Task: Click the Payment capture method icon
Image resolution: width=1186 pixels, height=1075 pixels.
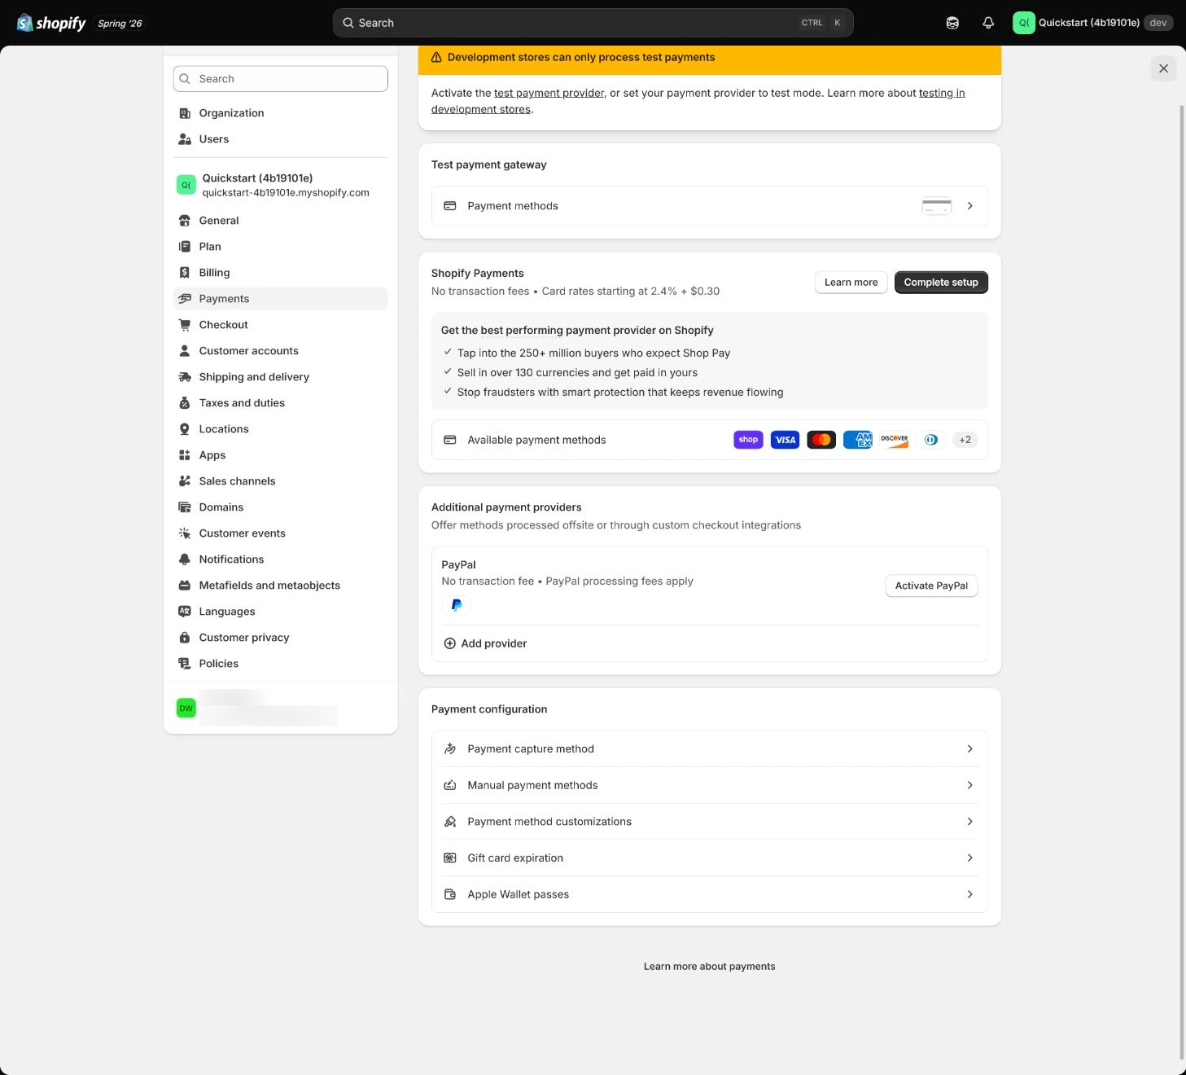Action: point(450,748)
